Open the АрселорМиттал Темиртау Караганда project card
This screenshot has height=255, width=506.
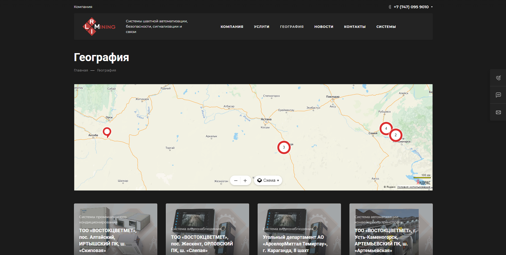[299, 229]
